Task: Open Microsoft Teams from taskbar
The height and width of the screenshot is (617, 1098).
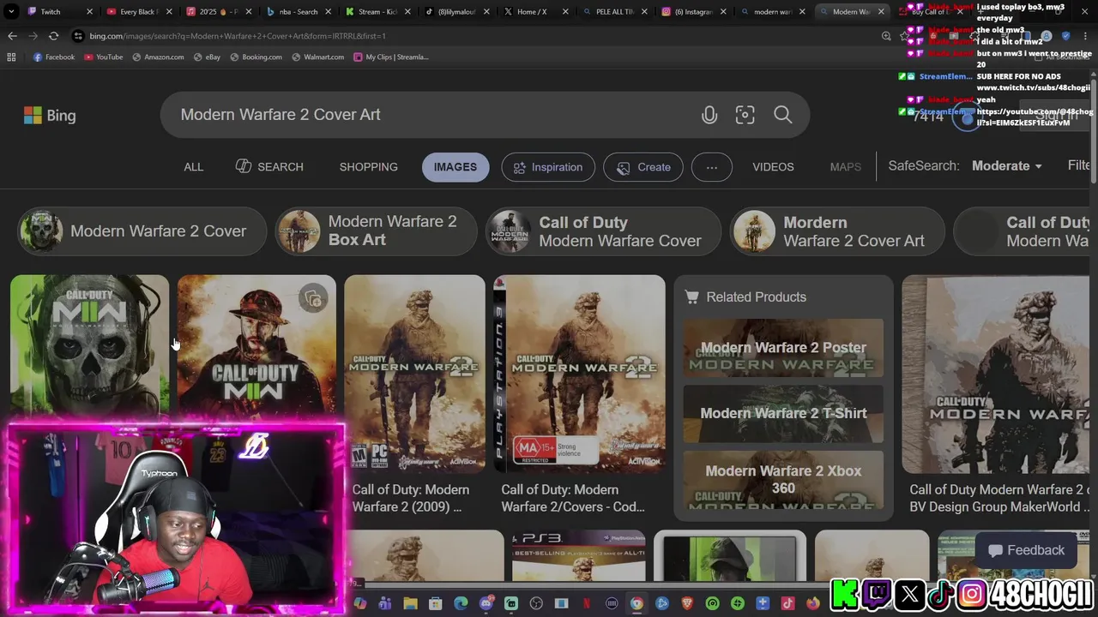Action: pos(385,603)
